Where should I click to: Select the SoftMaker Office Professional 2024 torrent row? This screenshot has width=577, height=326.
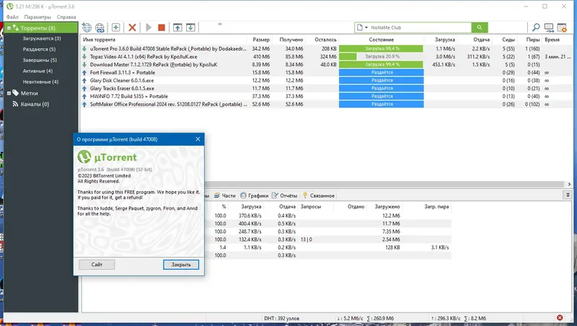327,104
